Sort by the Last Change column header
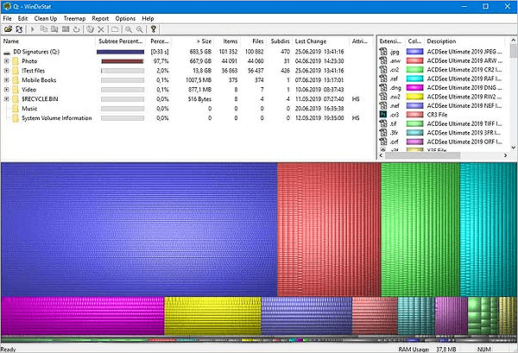The height and width of the screenshot is (353, 518). (x=310, y=41)
